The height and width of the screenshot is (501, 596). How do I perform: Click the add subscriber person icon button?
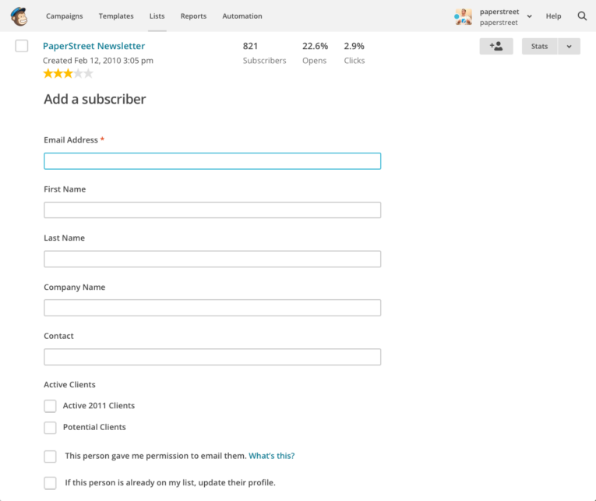496,47
